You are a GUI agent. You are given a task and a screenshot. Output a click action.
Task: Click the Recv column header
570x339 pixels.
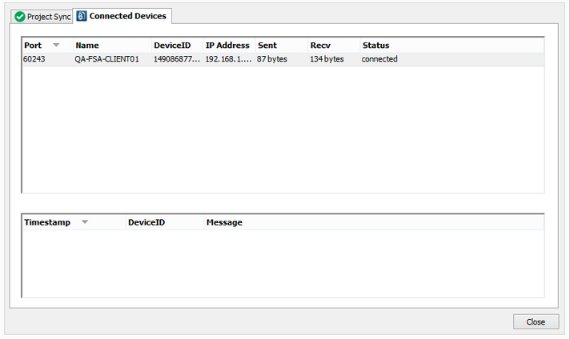320,46
